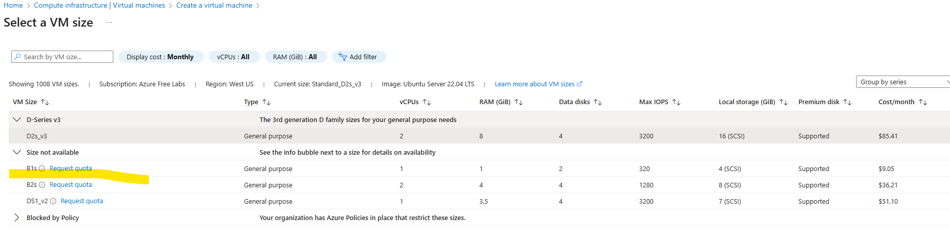
Task: Sort by RAM (GiB) column arrows
Action: [x=519, y=102]
